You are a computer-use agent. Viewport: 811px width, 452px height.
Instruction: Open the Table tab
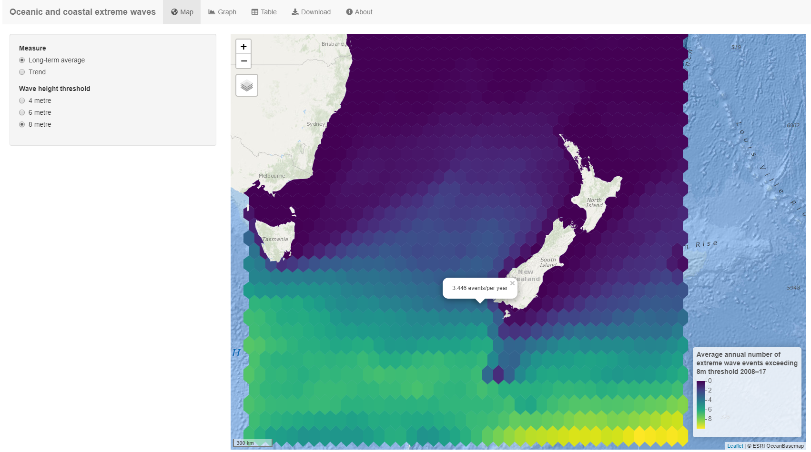click(x=264, y=12)
